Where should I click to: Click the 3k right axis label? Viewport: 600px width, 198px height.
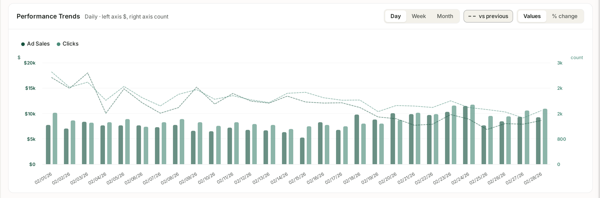559,63
